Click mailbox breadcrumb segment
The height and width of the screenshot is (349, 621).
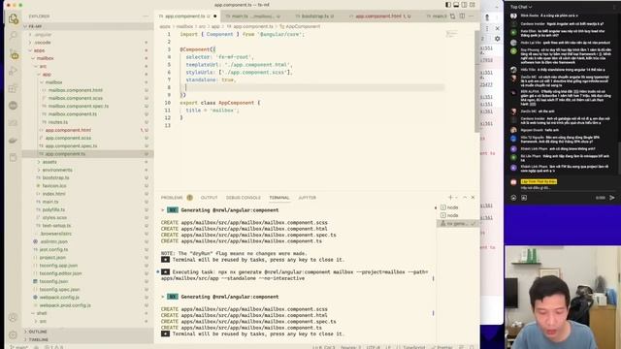(x=184, y=26)
